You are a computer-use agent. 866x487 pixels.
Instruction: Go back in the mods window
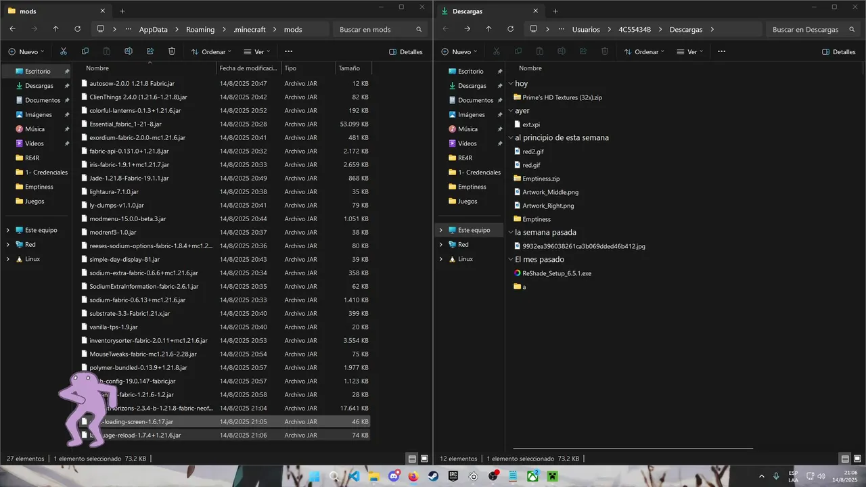pyautogui.click(x=12, y=29)
